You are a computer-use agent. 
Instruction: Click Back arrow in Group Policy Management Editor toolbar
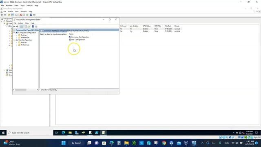coord(14,26)
